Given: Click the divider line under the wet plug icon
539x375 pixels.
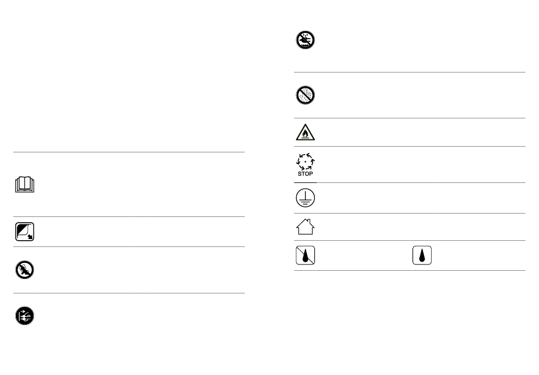Looking at the screenshot, I should (410, 72).
